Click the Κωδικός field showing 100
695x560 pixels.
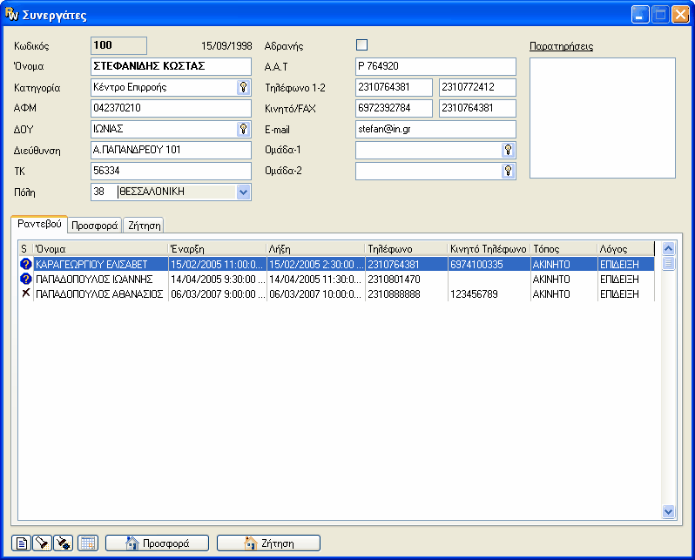118,45
